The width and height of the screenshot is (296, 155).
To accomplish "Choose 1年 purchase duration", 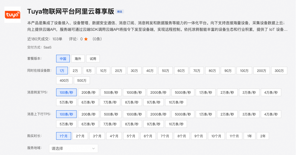I will pos(249,136).
